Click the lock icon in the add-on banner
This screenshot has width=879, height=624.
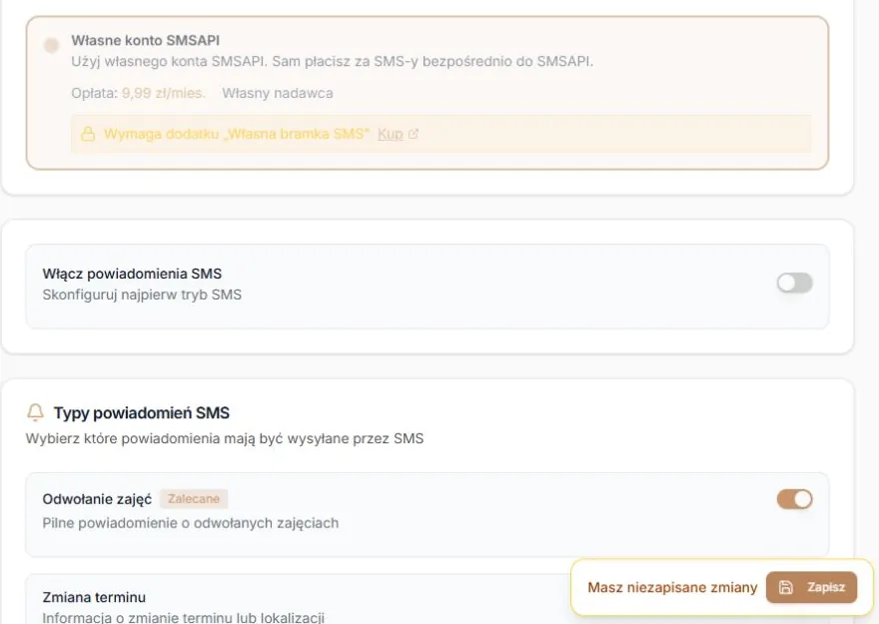pos(88,134)
